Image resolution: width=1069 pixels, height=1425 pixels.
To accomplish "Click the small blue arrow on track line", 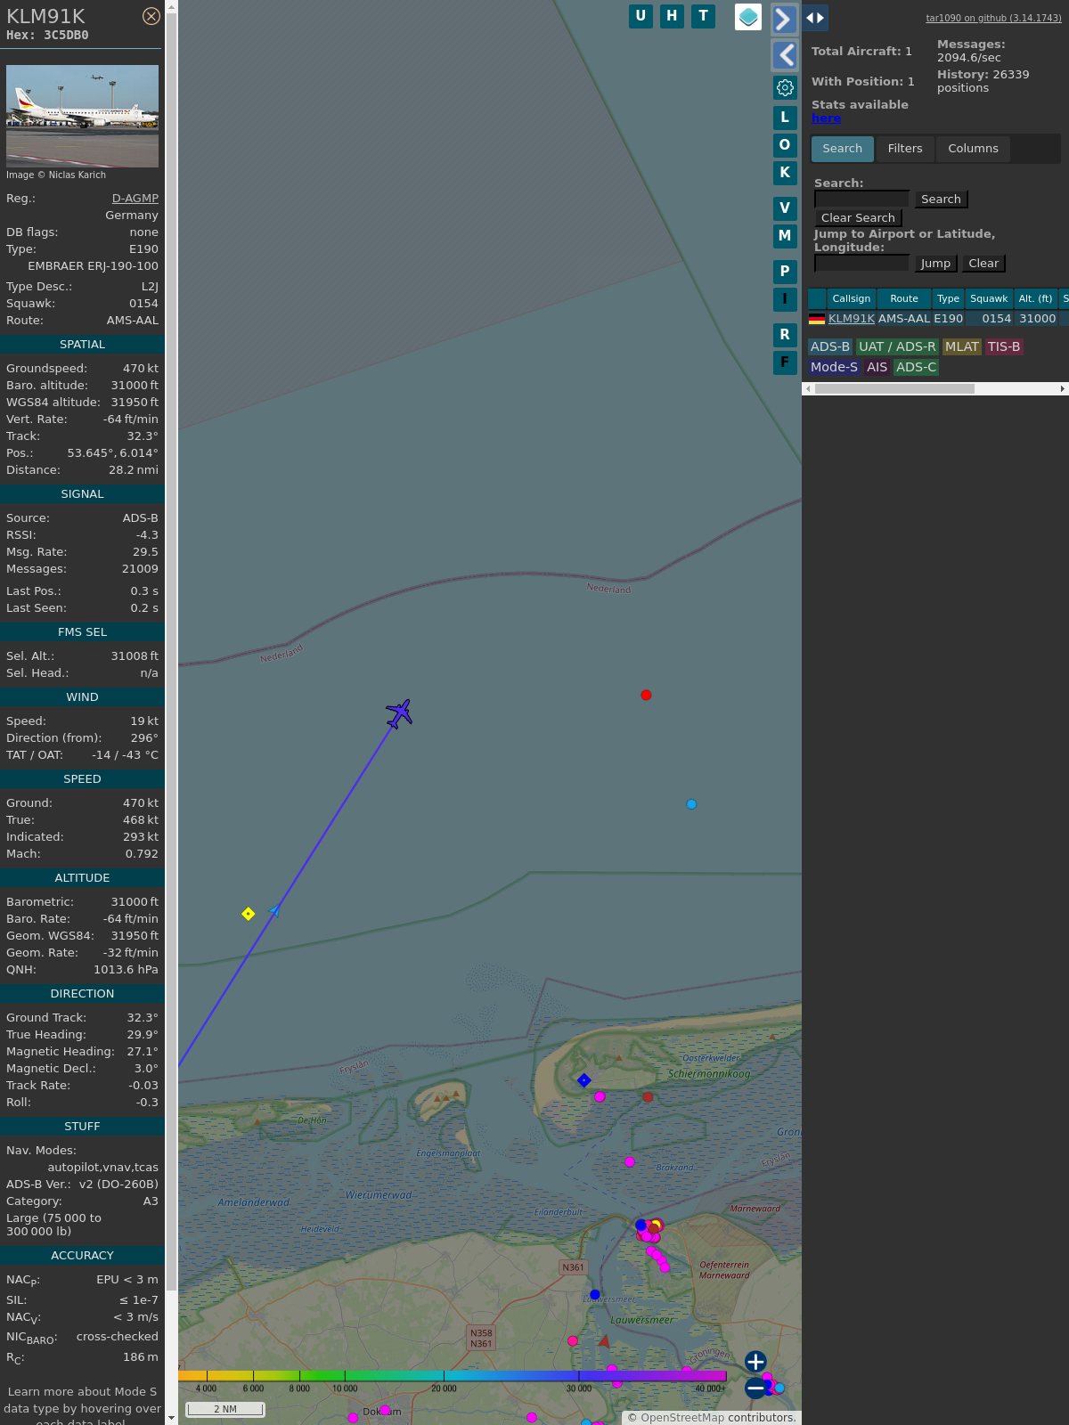I will click(x=275, y=909).
